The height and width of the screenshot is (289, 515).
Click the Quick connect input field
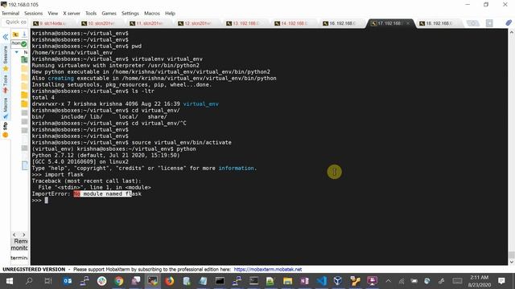(x=15, y=22)
